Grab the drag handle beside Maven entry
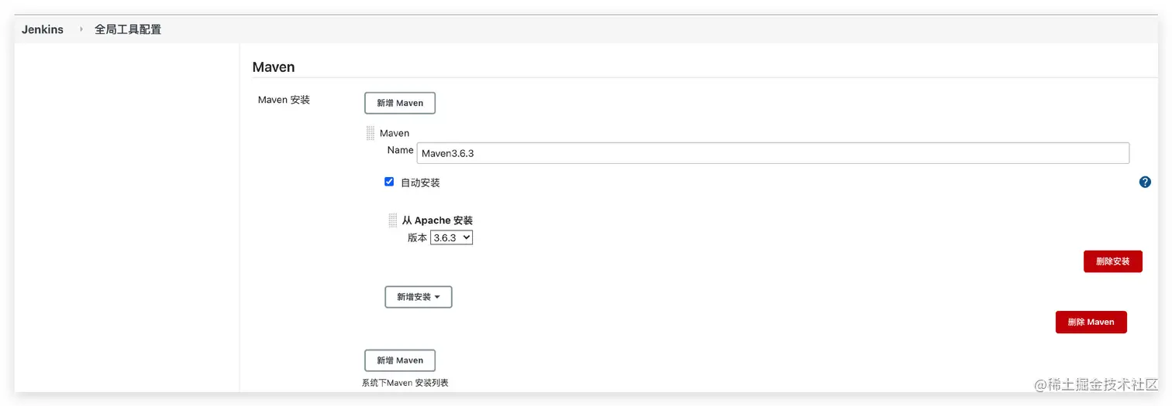This screenshot has width=1172, height=406. coord(371,133)
